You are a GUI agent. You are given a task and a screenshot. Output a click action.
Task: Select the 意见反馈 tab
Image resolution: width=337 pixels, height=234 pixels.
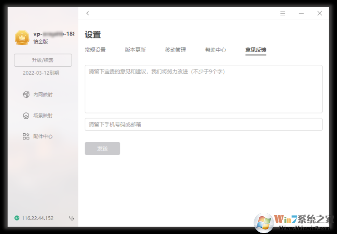point(256,50)
